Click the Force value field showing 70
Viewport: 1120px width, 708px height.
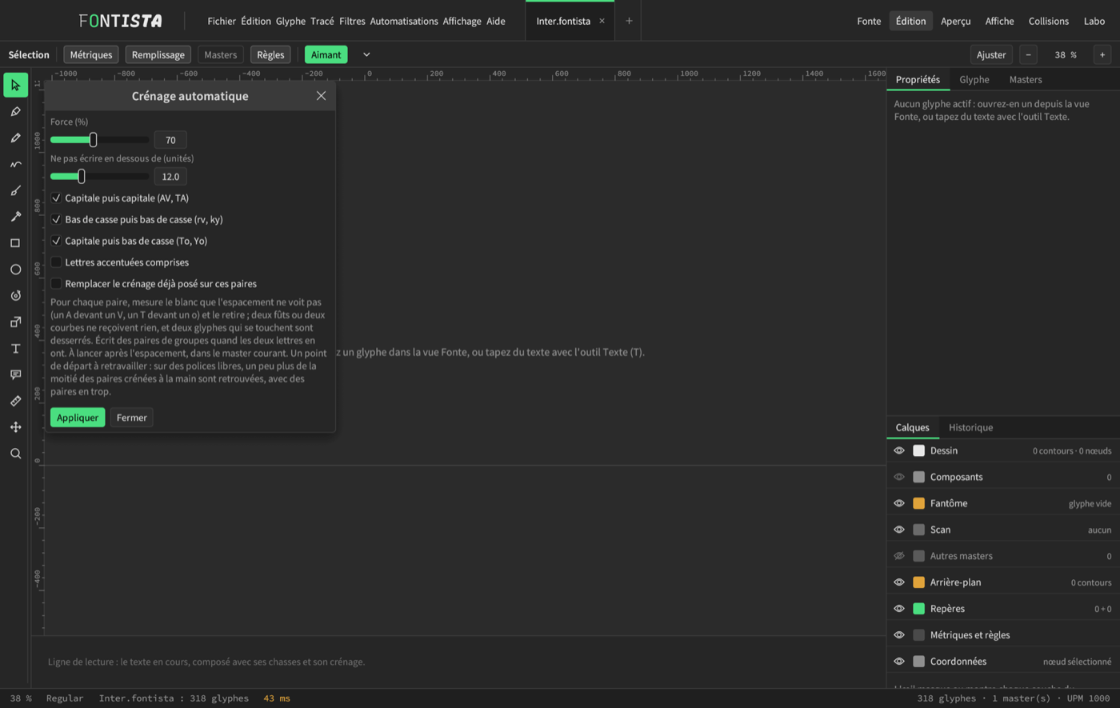(170, 140)
